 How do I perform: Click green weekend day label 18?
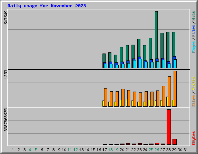click(x=110, y=150)
